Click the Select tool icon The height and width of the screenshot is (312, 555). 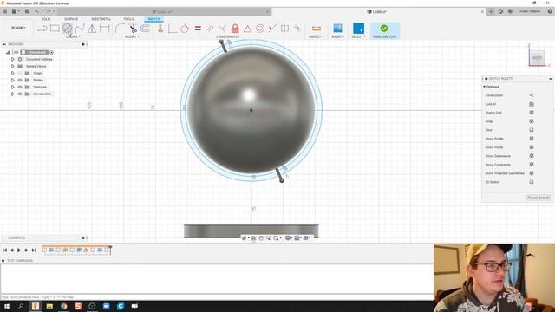click(x=358, y=29)
